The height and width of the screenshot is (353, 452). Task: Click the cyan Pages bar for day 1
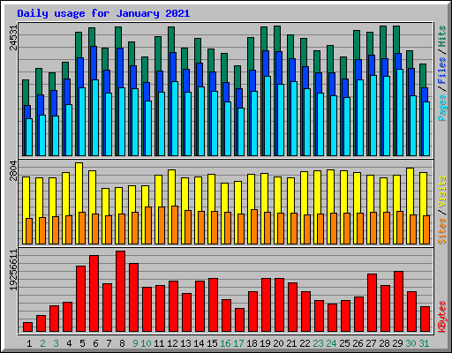[x=29, y=137]
